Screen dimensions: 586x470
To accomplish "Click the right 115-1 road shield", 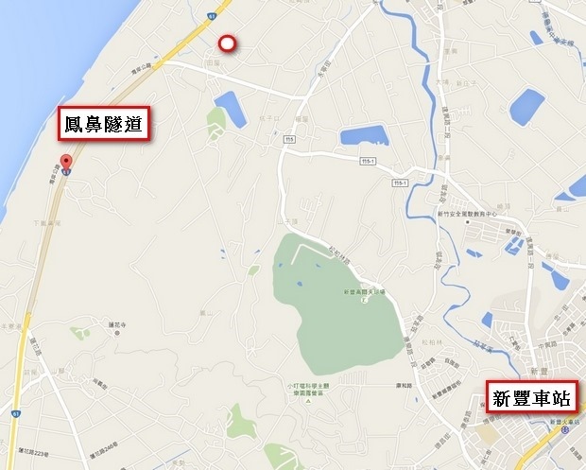I will pos(400,183).
